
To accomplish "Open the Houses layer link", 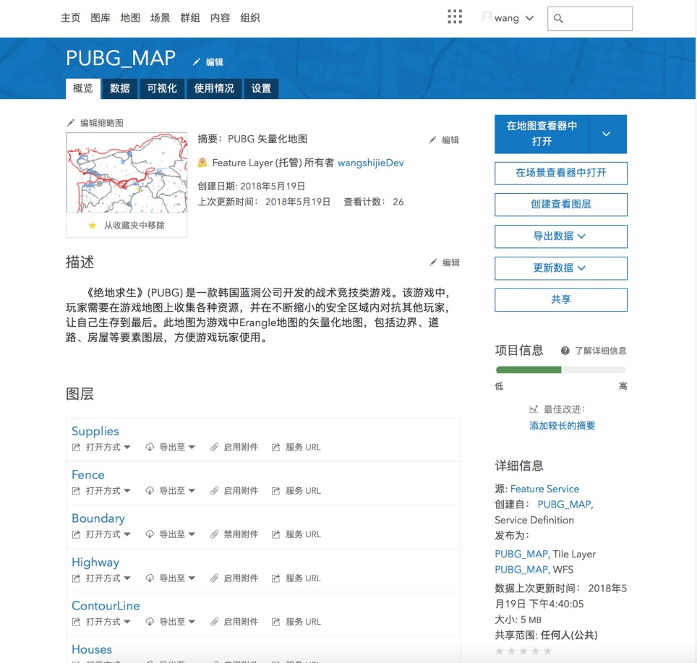I will 92,649.
